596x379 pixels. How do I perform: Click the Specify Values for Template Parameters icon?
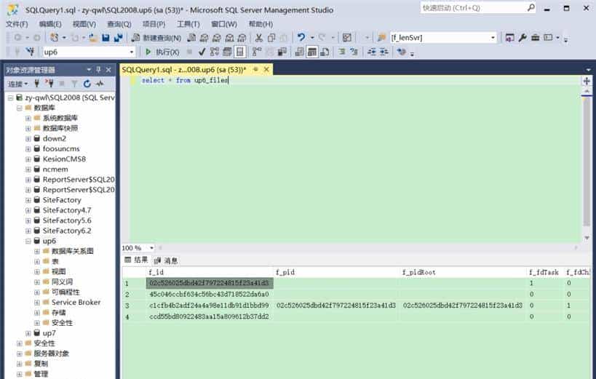pos(401,52)
